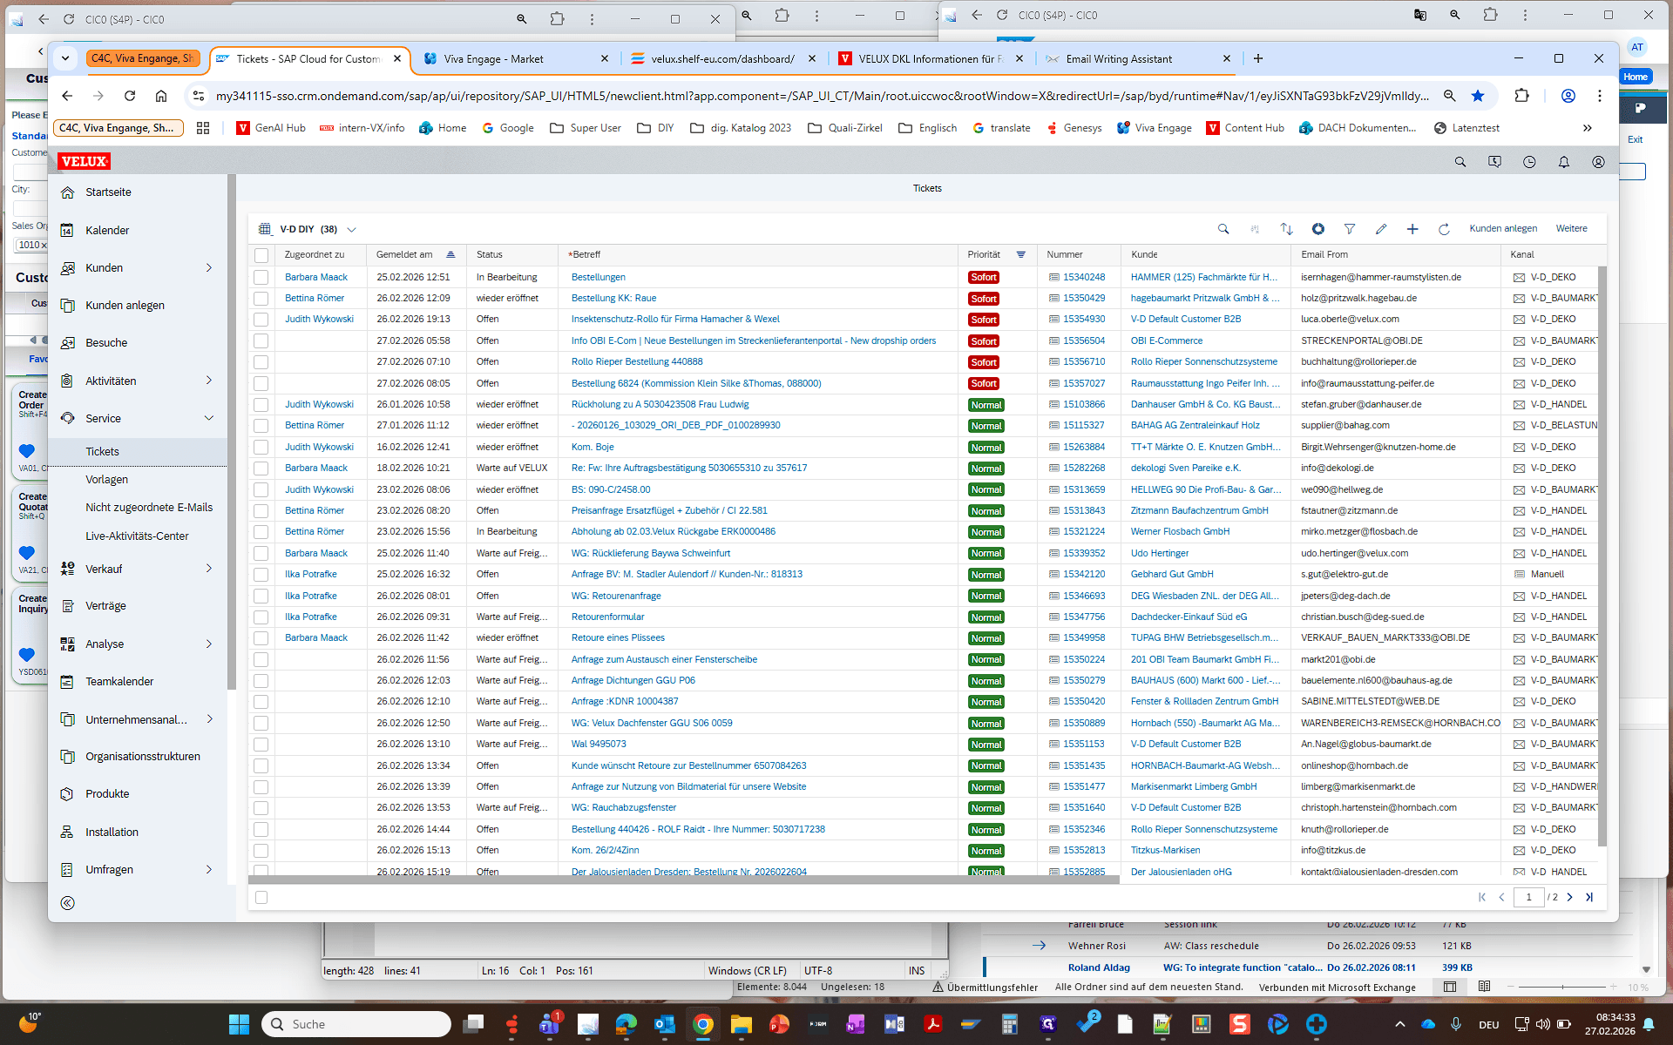Open customer link OBI E-Commerce
The width and height of the screenshot is (1673, 1045).
pos(1167,341)
